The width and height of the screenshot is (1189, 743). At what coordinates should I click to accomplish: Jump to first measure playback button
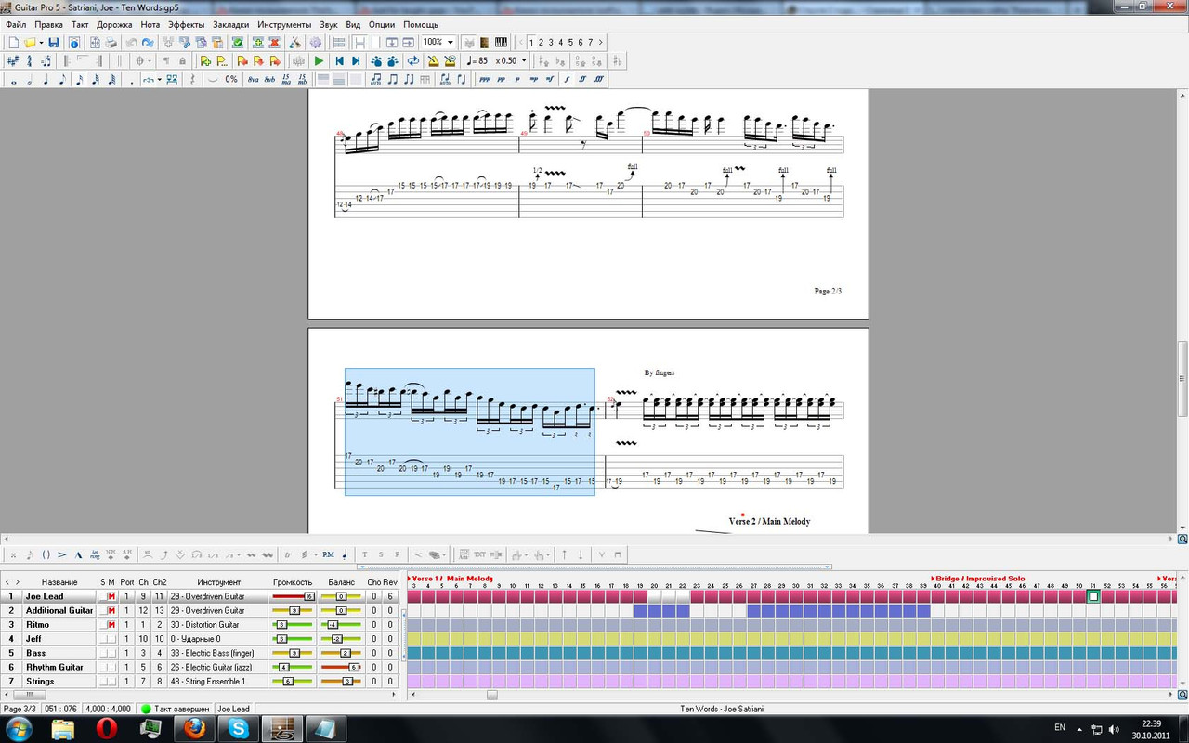340,60
